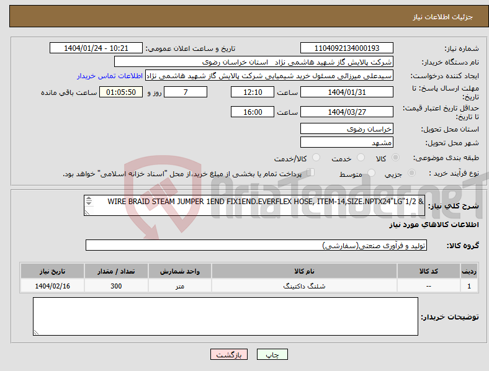Viewport: 489px width, 371px height.
Task: Click the need date 1404/02/16 cell
Action: tap(52, 285)
